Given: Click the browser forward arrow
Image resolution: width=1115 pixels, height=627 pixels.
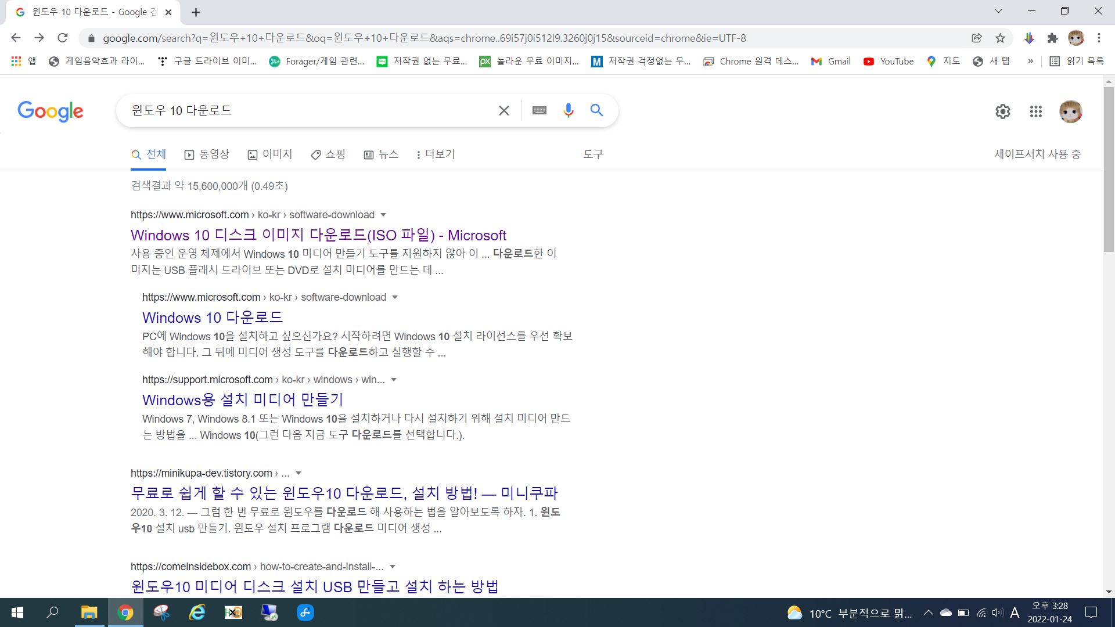Looking at the screenshot, I should pos(39,38).
